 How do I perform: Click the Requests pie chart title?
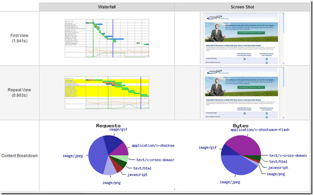point(108,125)
